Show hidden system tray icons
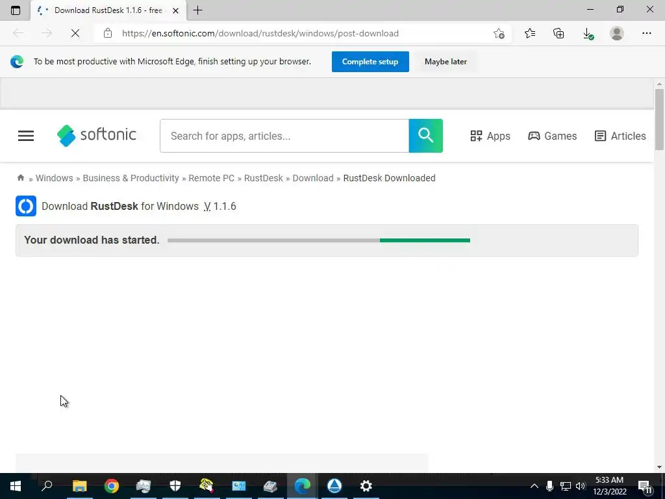 pos(534,486)
